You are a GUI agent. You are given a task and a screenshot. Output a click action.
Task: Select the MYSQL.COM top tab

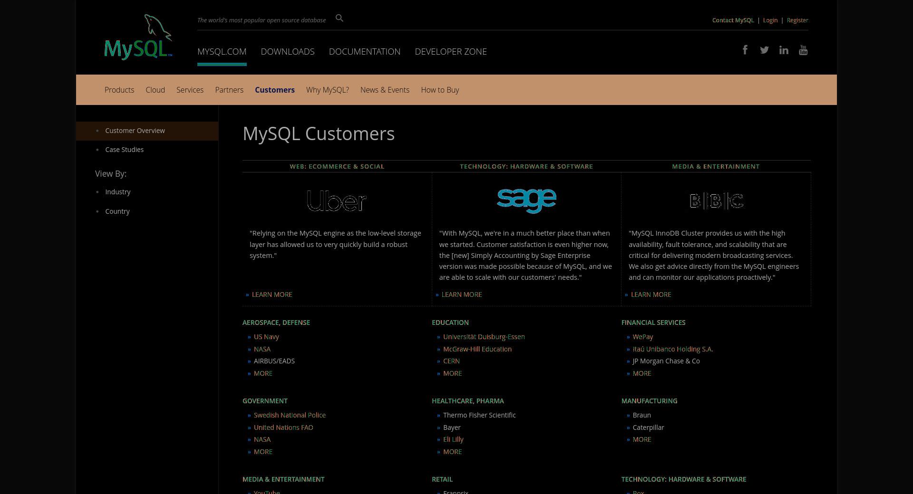(x=222, y=51)
